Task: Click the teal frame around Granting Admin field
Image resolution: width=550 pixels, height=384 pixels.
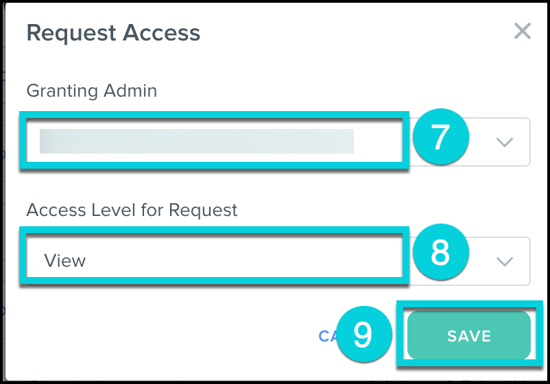Action: (214, 115)
